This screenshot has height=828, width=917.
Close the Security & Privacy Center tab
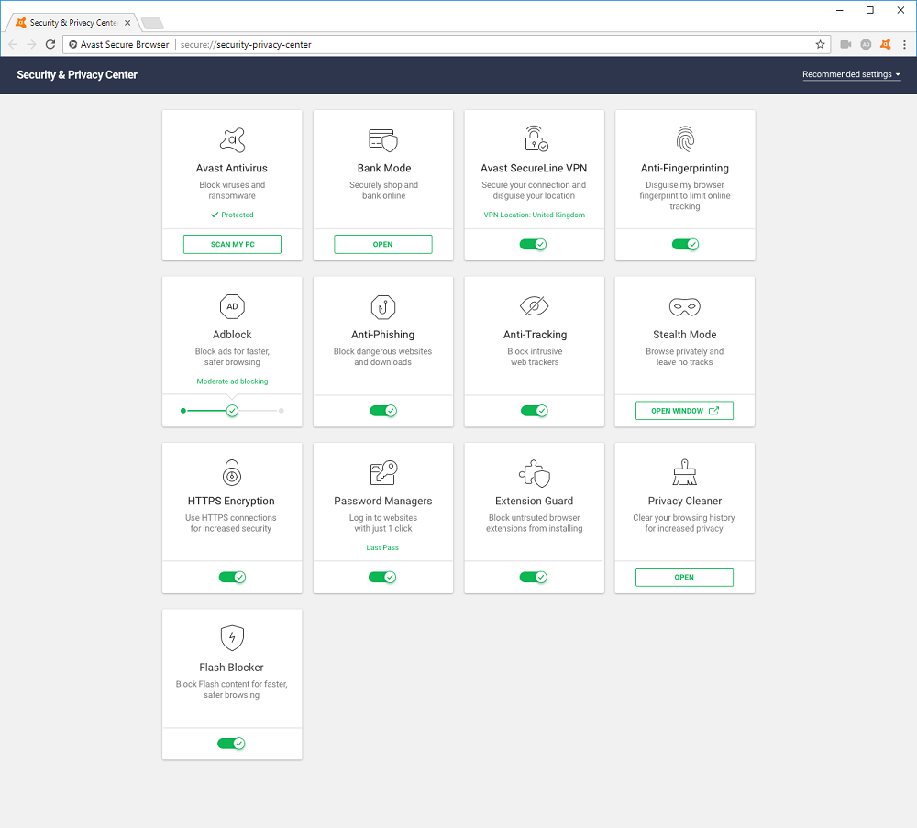[127, 23]
